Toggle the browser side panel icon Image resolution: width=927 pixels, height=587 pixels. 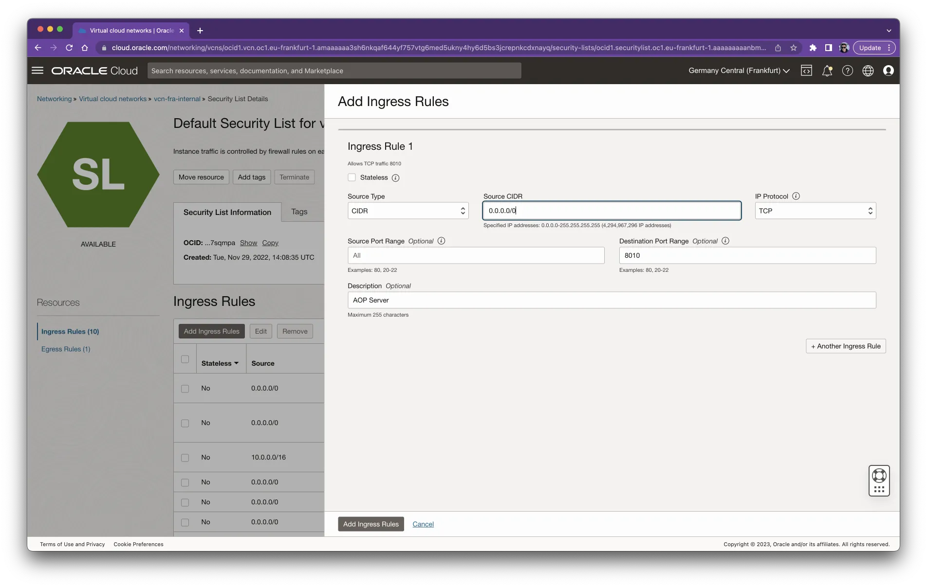[x=828, y=48]
